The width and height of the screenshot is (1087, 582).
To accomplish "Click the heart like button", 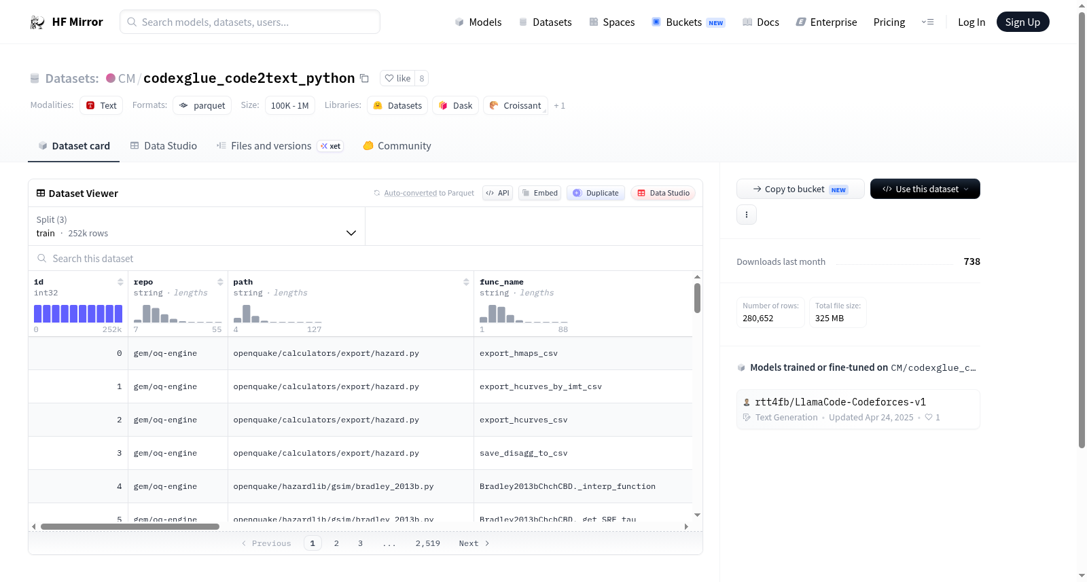I will click(397, 78).
